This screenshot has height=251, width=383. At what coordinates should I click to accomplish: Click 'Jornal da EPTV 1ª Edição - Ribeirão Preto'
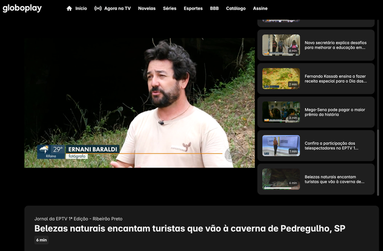click(x=78, y=219)
